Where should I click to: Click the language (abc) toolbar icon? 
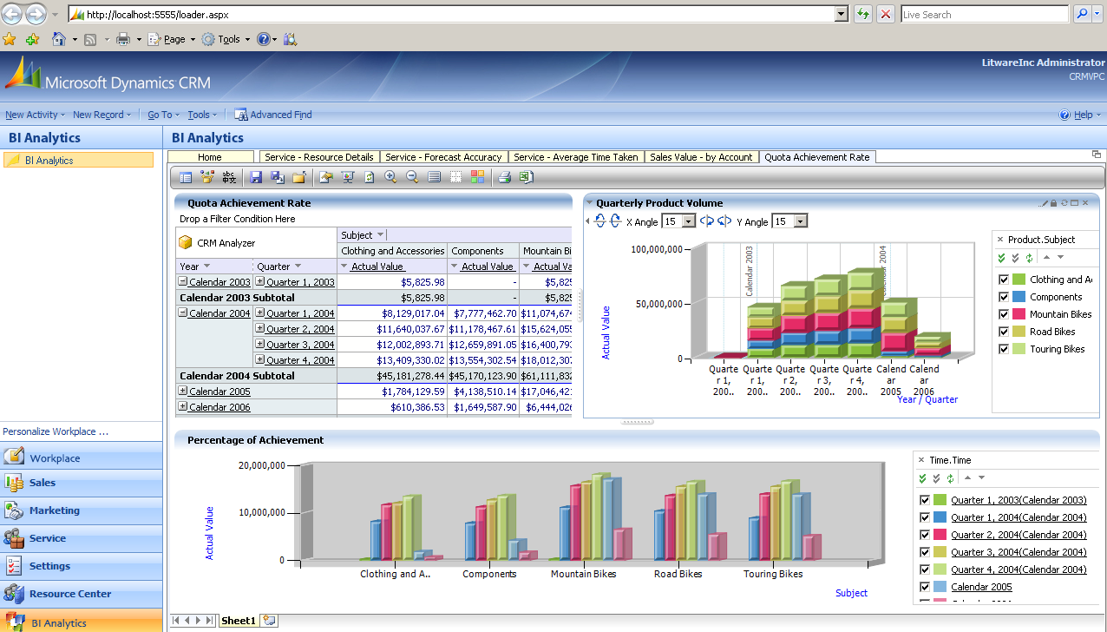coord(229,177)
